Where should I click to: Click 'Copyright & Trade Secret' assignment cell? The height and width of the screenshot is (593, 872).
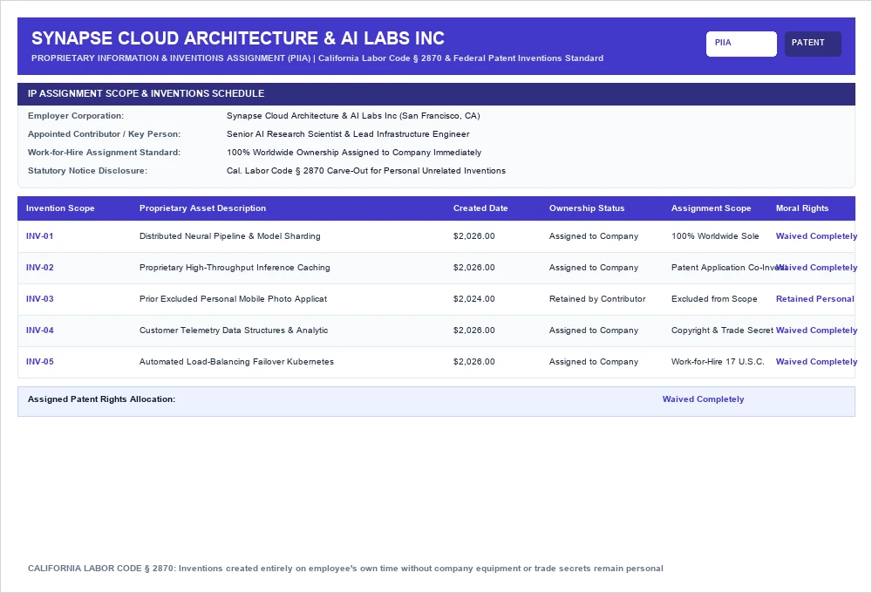click(x=722, y=331)
